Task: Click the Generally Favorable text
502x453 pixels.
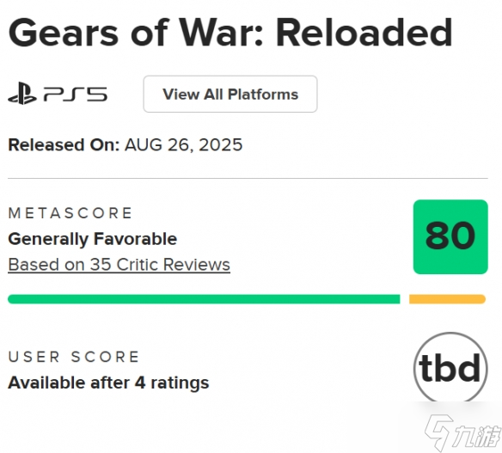Action: point(93,239)
